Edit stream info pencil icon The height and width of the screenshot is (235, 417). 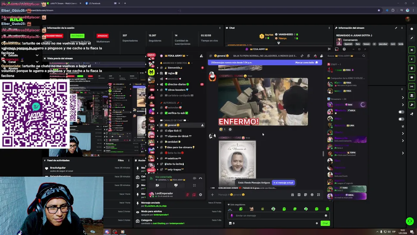click(x=396, y=28)
